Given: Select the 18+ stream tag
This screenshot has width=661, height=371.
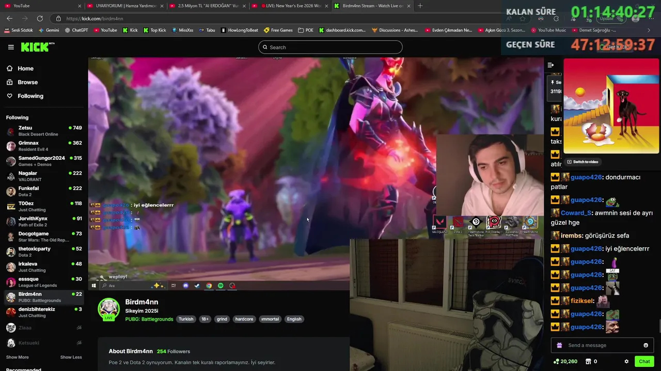Looking at the screenshot, I should (x=205, y=319).
